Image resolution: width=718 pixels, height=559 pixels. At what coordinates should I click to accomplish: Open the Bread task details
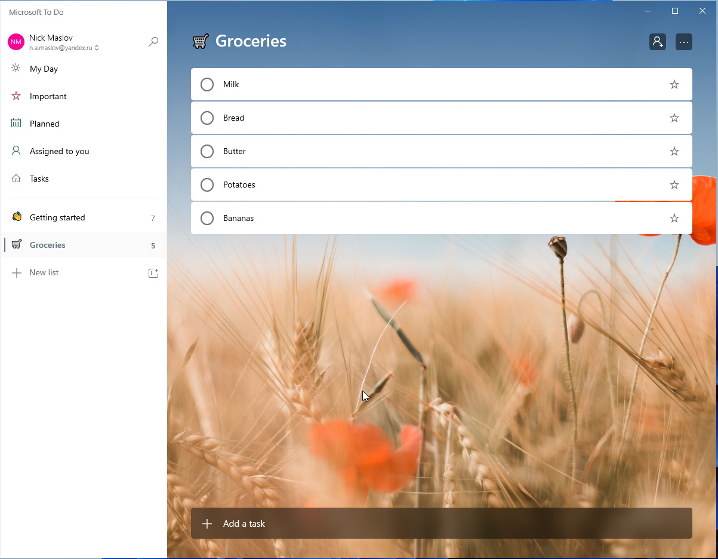pyautogui.click(x=442, y=118)
